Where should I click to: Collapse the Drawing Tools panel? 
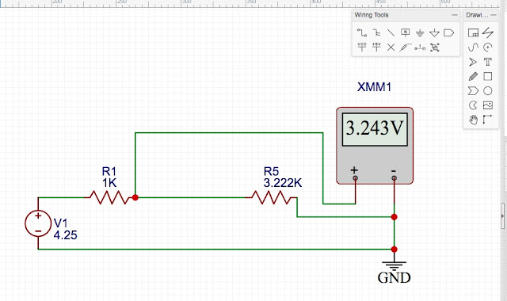point(493,15)
